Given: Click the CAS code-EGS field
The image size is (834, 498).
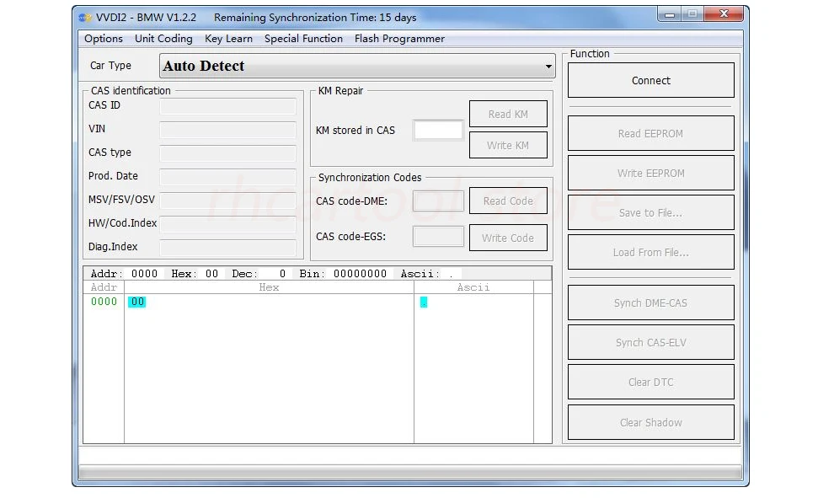Looking at the screenshot, I should (438, 236).
